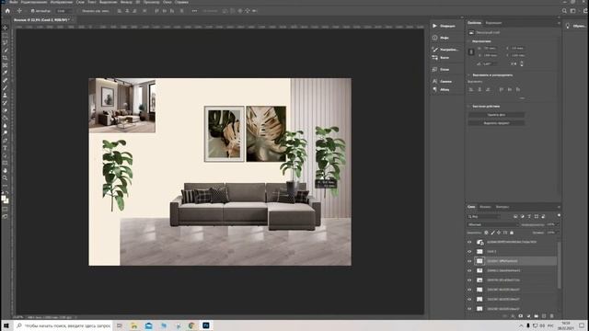The width and height of the screenshot is (589, 331).
Task: Select the Brush tool
Action: (5, 88)
